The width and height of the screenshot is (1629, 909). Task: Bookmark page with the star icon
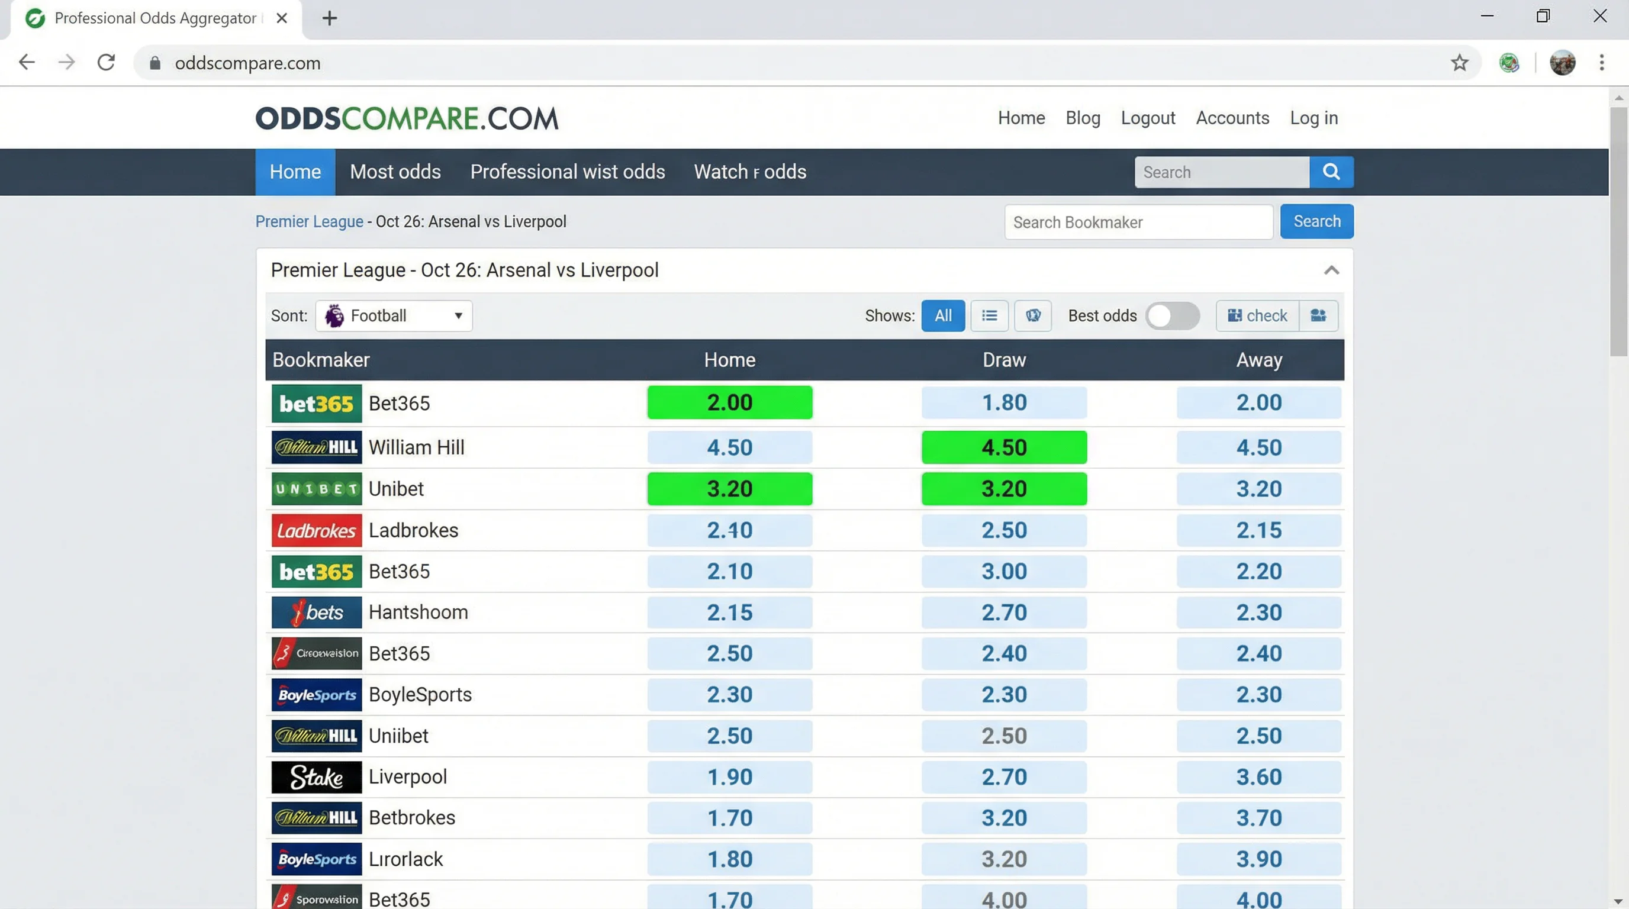coord(1460,63)
